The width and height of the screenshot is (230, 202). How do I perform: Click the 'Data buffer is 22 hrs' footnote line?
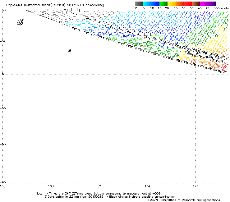coord(109,197)
